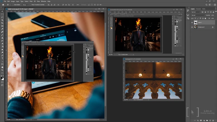Screen dimensions: 217x122
Task: Select the Layer 1 thumbnail in Layers panel
Action: (196, 23)
